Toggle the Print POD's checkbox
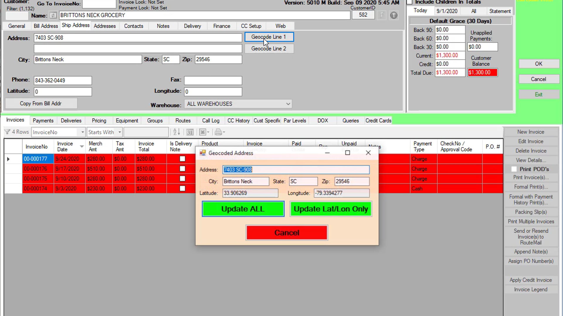The image size is (563, 316). 514,169
